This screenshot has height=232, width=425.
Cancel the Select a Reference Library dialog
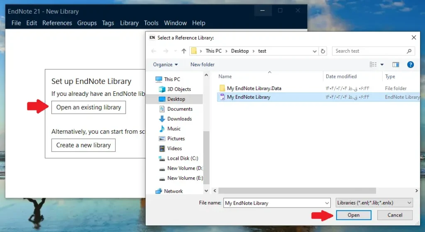(x=395, y=215)
